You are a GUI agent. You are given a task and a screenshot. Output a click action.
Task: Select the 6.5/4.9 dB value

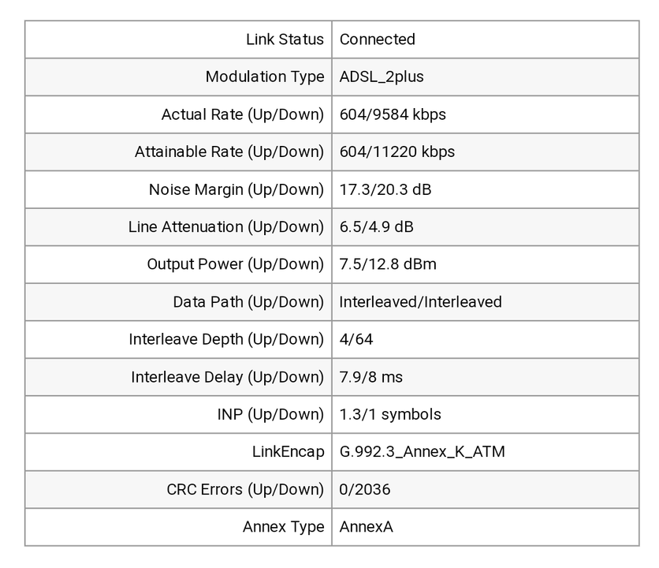(376, 226)
